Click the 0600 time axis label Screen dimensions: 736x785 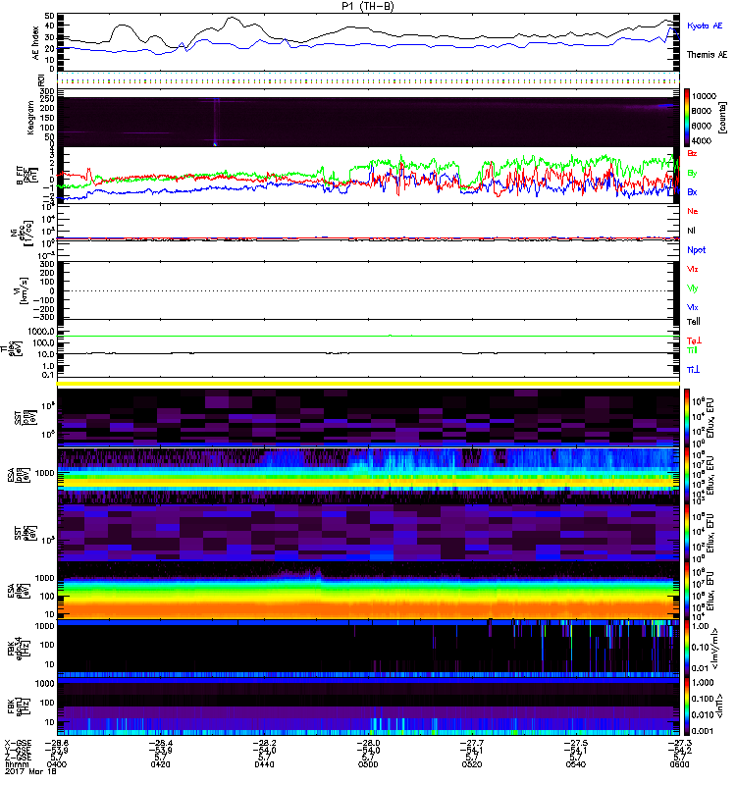pyautogui.click(x=679, y=764)
